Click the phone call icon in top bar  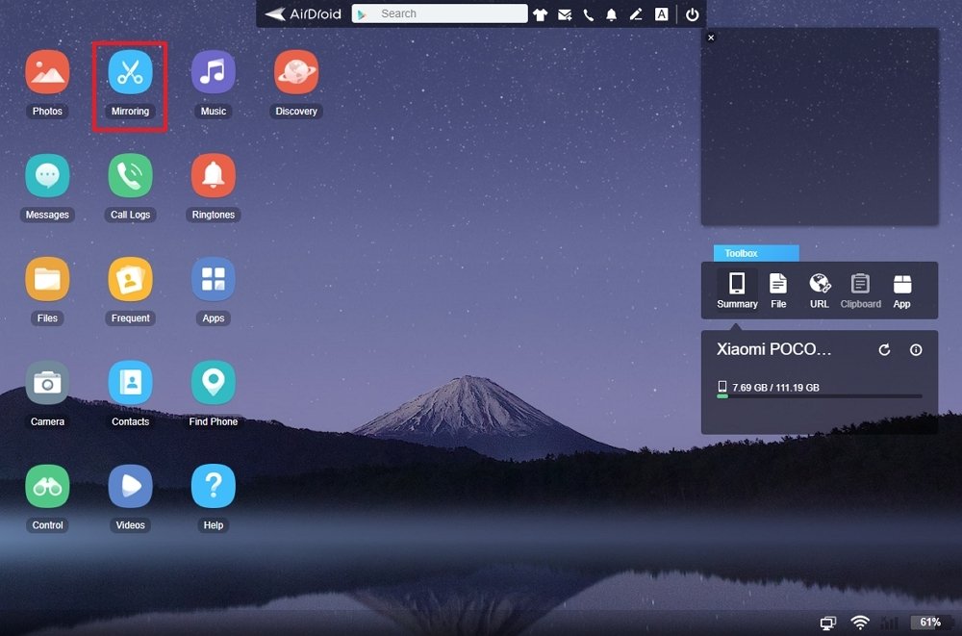(588, 14)
